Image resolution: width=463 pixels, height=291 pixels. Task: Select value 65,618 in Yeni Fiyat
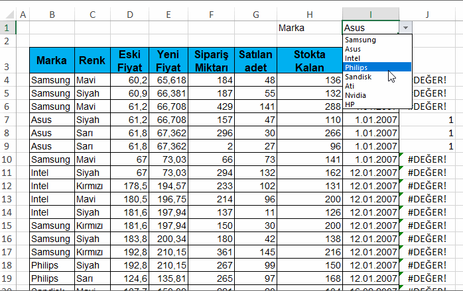[x=168, y=80]
